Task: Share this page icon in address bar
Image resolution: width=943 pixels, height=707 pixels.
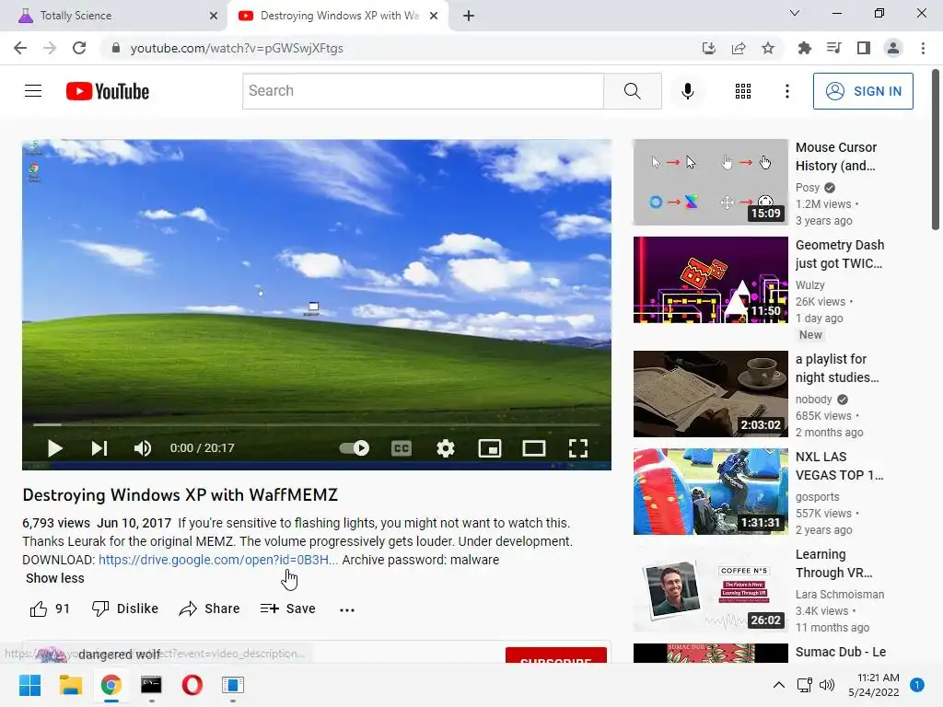Action: coord(739,48)
